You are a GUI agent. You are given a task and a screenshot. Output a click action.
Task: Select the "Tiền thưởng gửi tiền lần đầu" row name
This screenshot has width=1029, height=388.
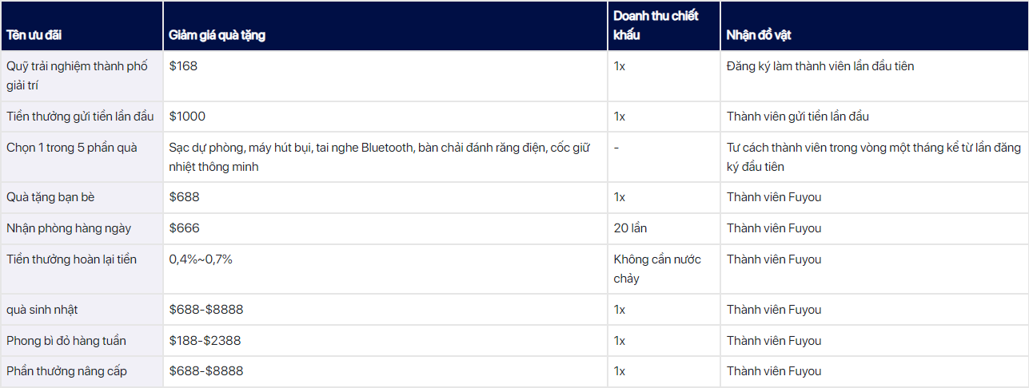coord(79,117)
